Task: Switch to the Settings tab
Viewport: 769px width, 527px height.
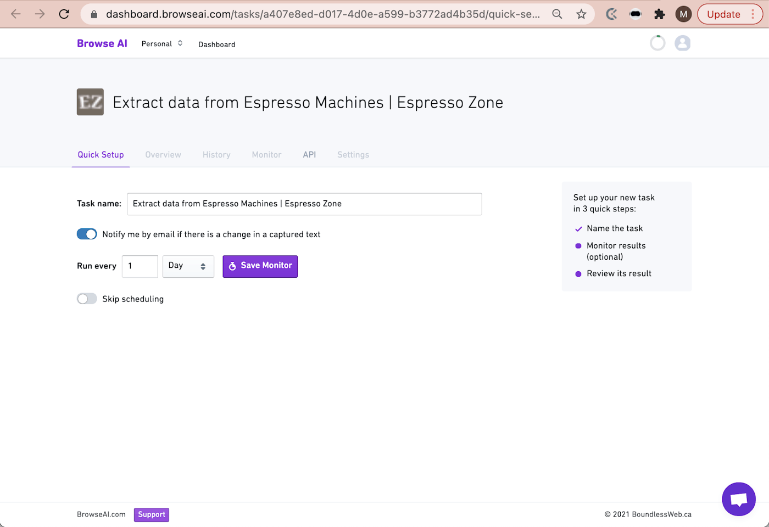Action: (353, 155)
